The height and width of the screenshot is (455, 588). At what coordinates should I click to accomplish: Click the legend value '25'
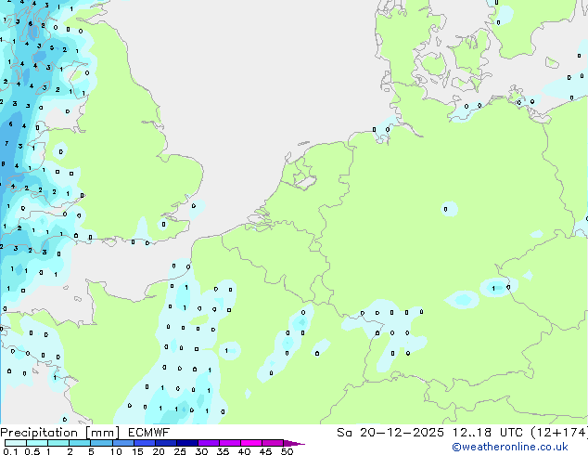(180, 451)
